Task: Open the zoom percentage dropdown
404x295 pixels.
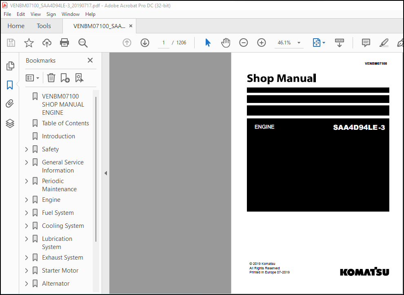Action: (299, 43)
